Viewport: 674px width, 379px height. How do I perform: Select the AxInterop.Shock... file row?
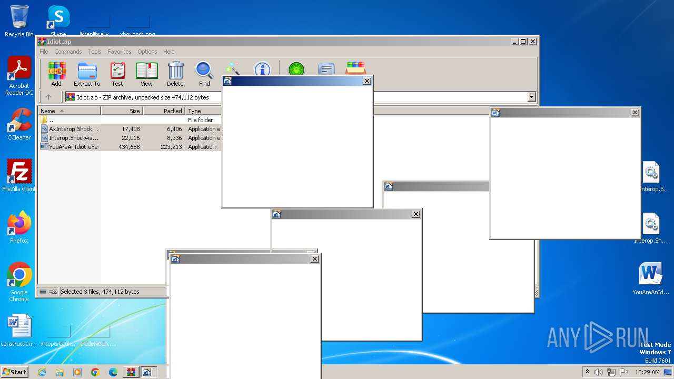pyautogui.click(x=130, y=129)
